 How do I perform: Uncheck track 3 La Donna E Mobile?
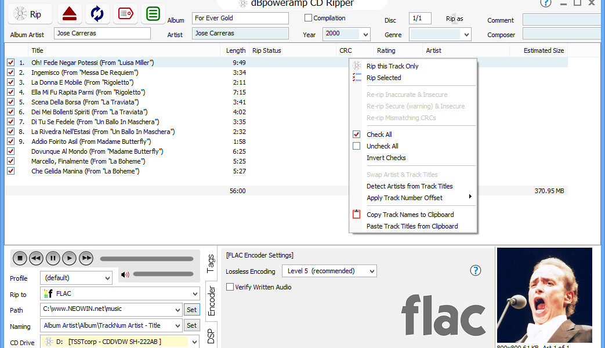(11, 82)
